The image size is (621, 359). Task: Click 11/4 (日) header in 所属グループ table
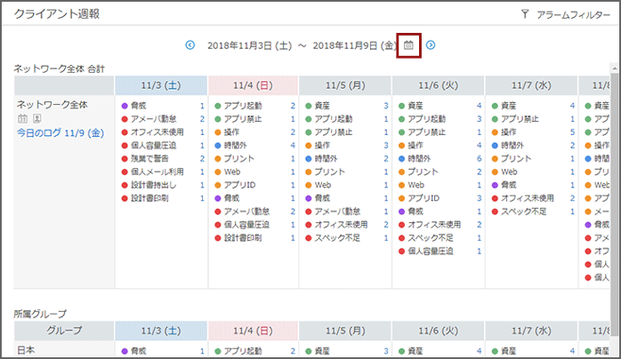(253, 331)
